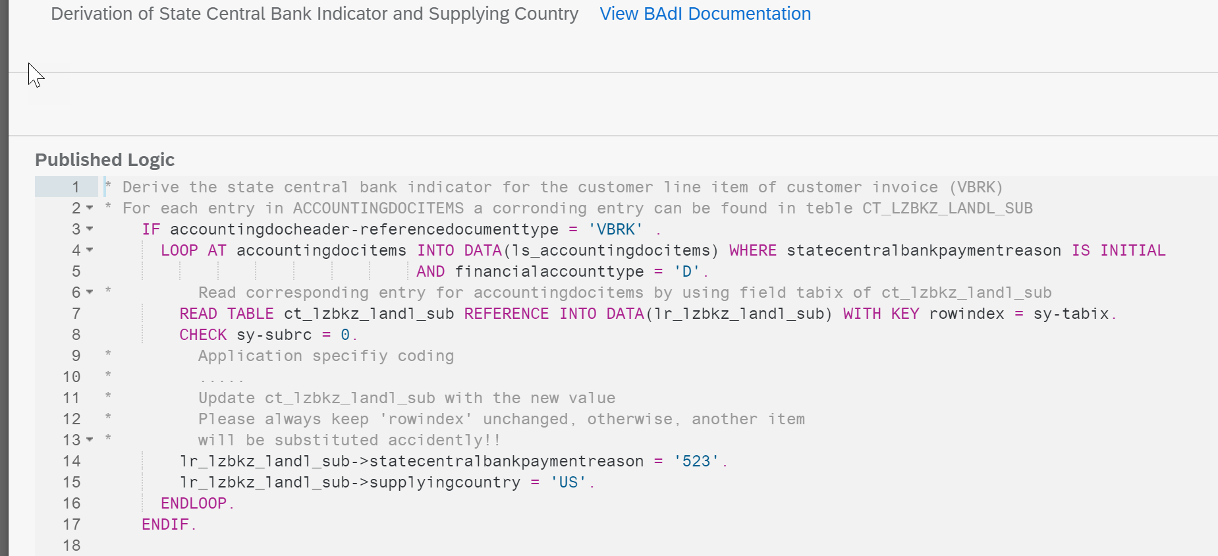Place cursor on the ENDIF keyword
1218x556 pixels.
[x=165, y=524]
